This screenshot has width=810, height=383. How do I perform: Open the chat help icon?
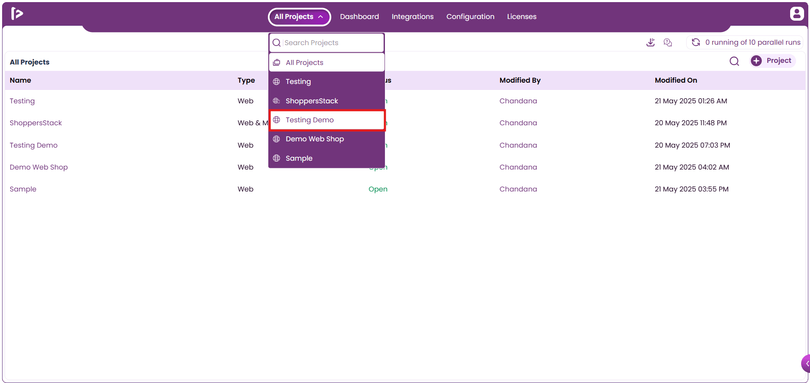pos(668,42)
